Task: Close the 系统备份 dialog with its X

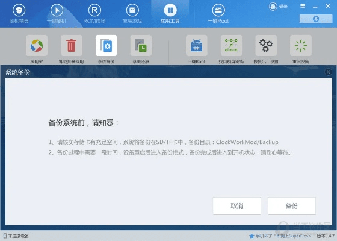Action: [328, 72]
